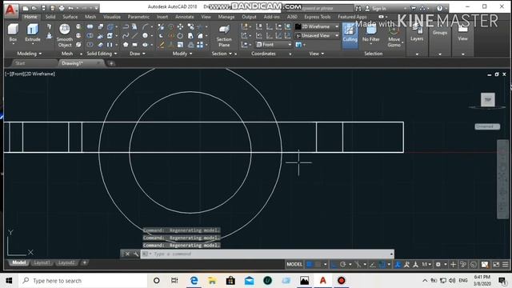Select the Extrude tool
512x288 pixels.
point(33,33)
